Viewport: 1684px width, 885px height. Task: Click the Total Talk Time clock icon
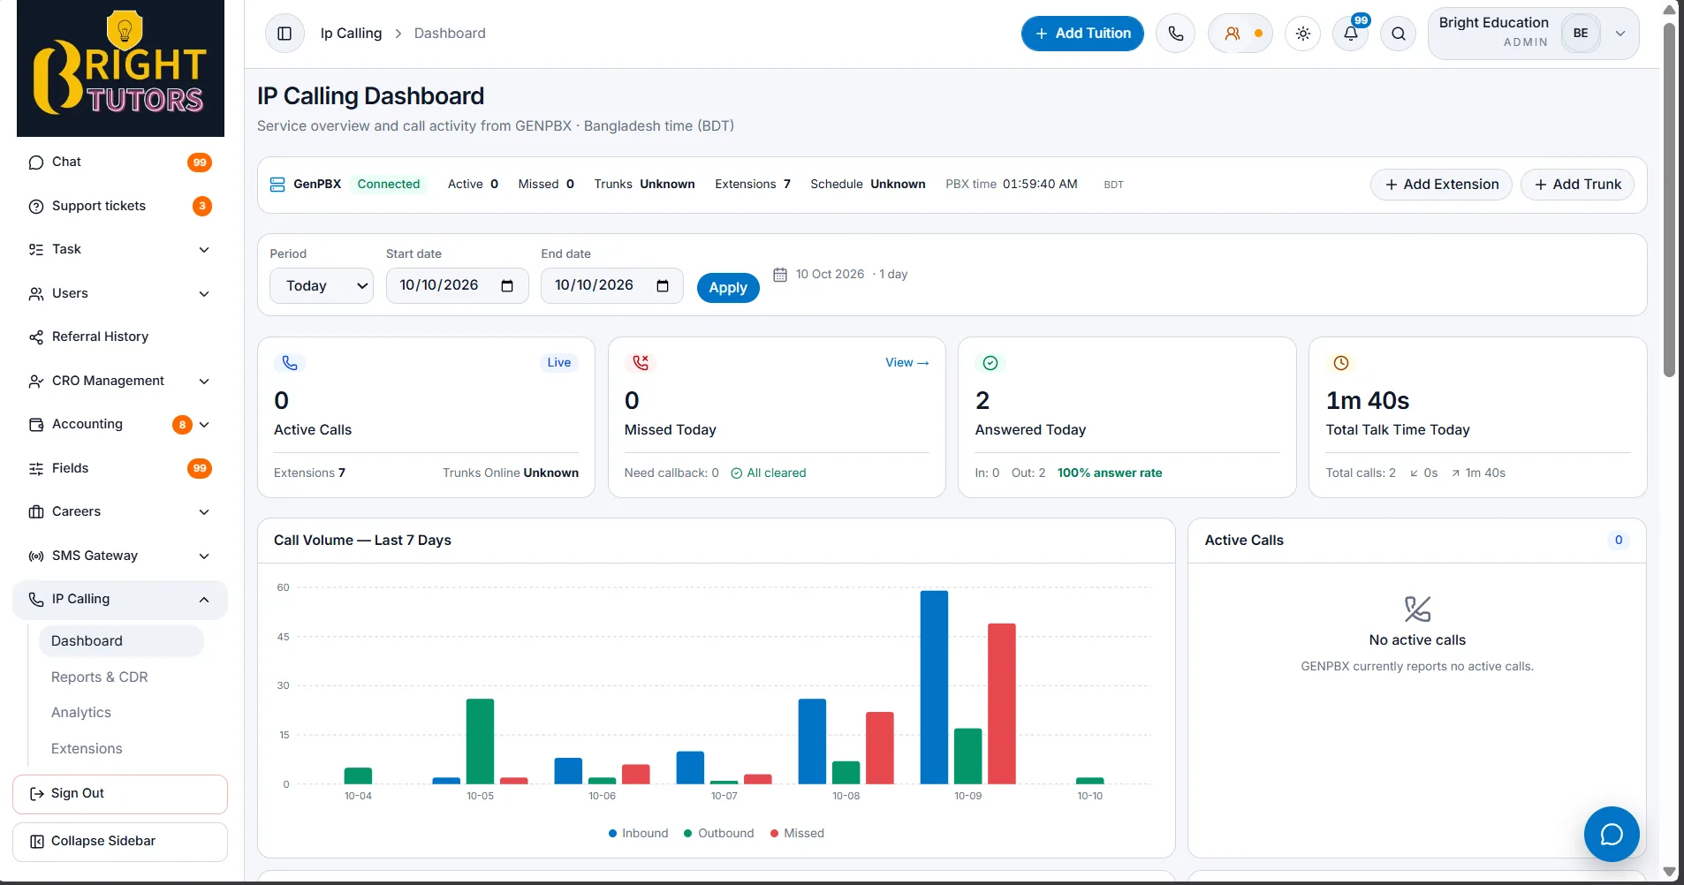[1341, 363]
